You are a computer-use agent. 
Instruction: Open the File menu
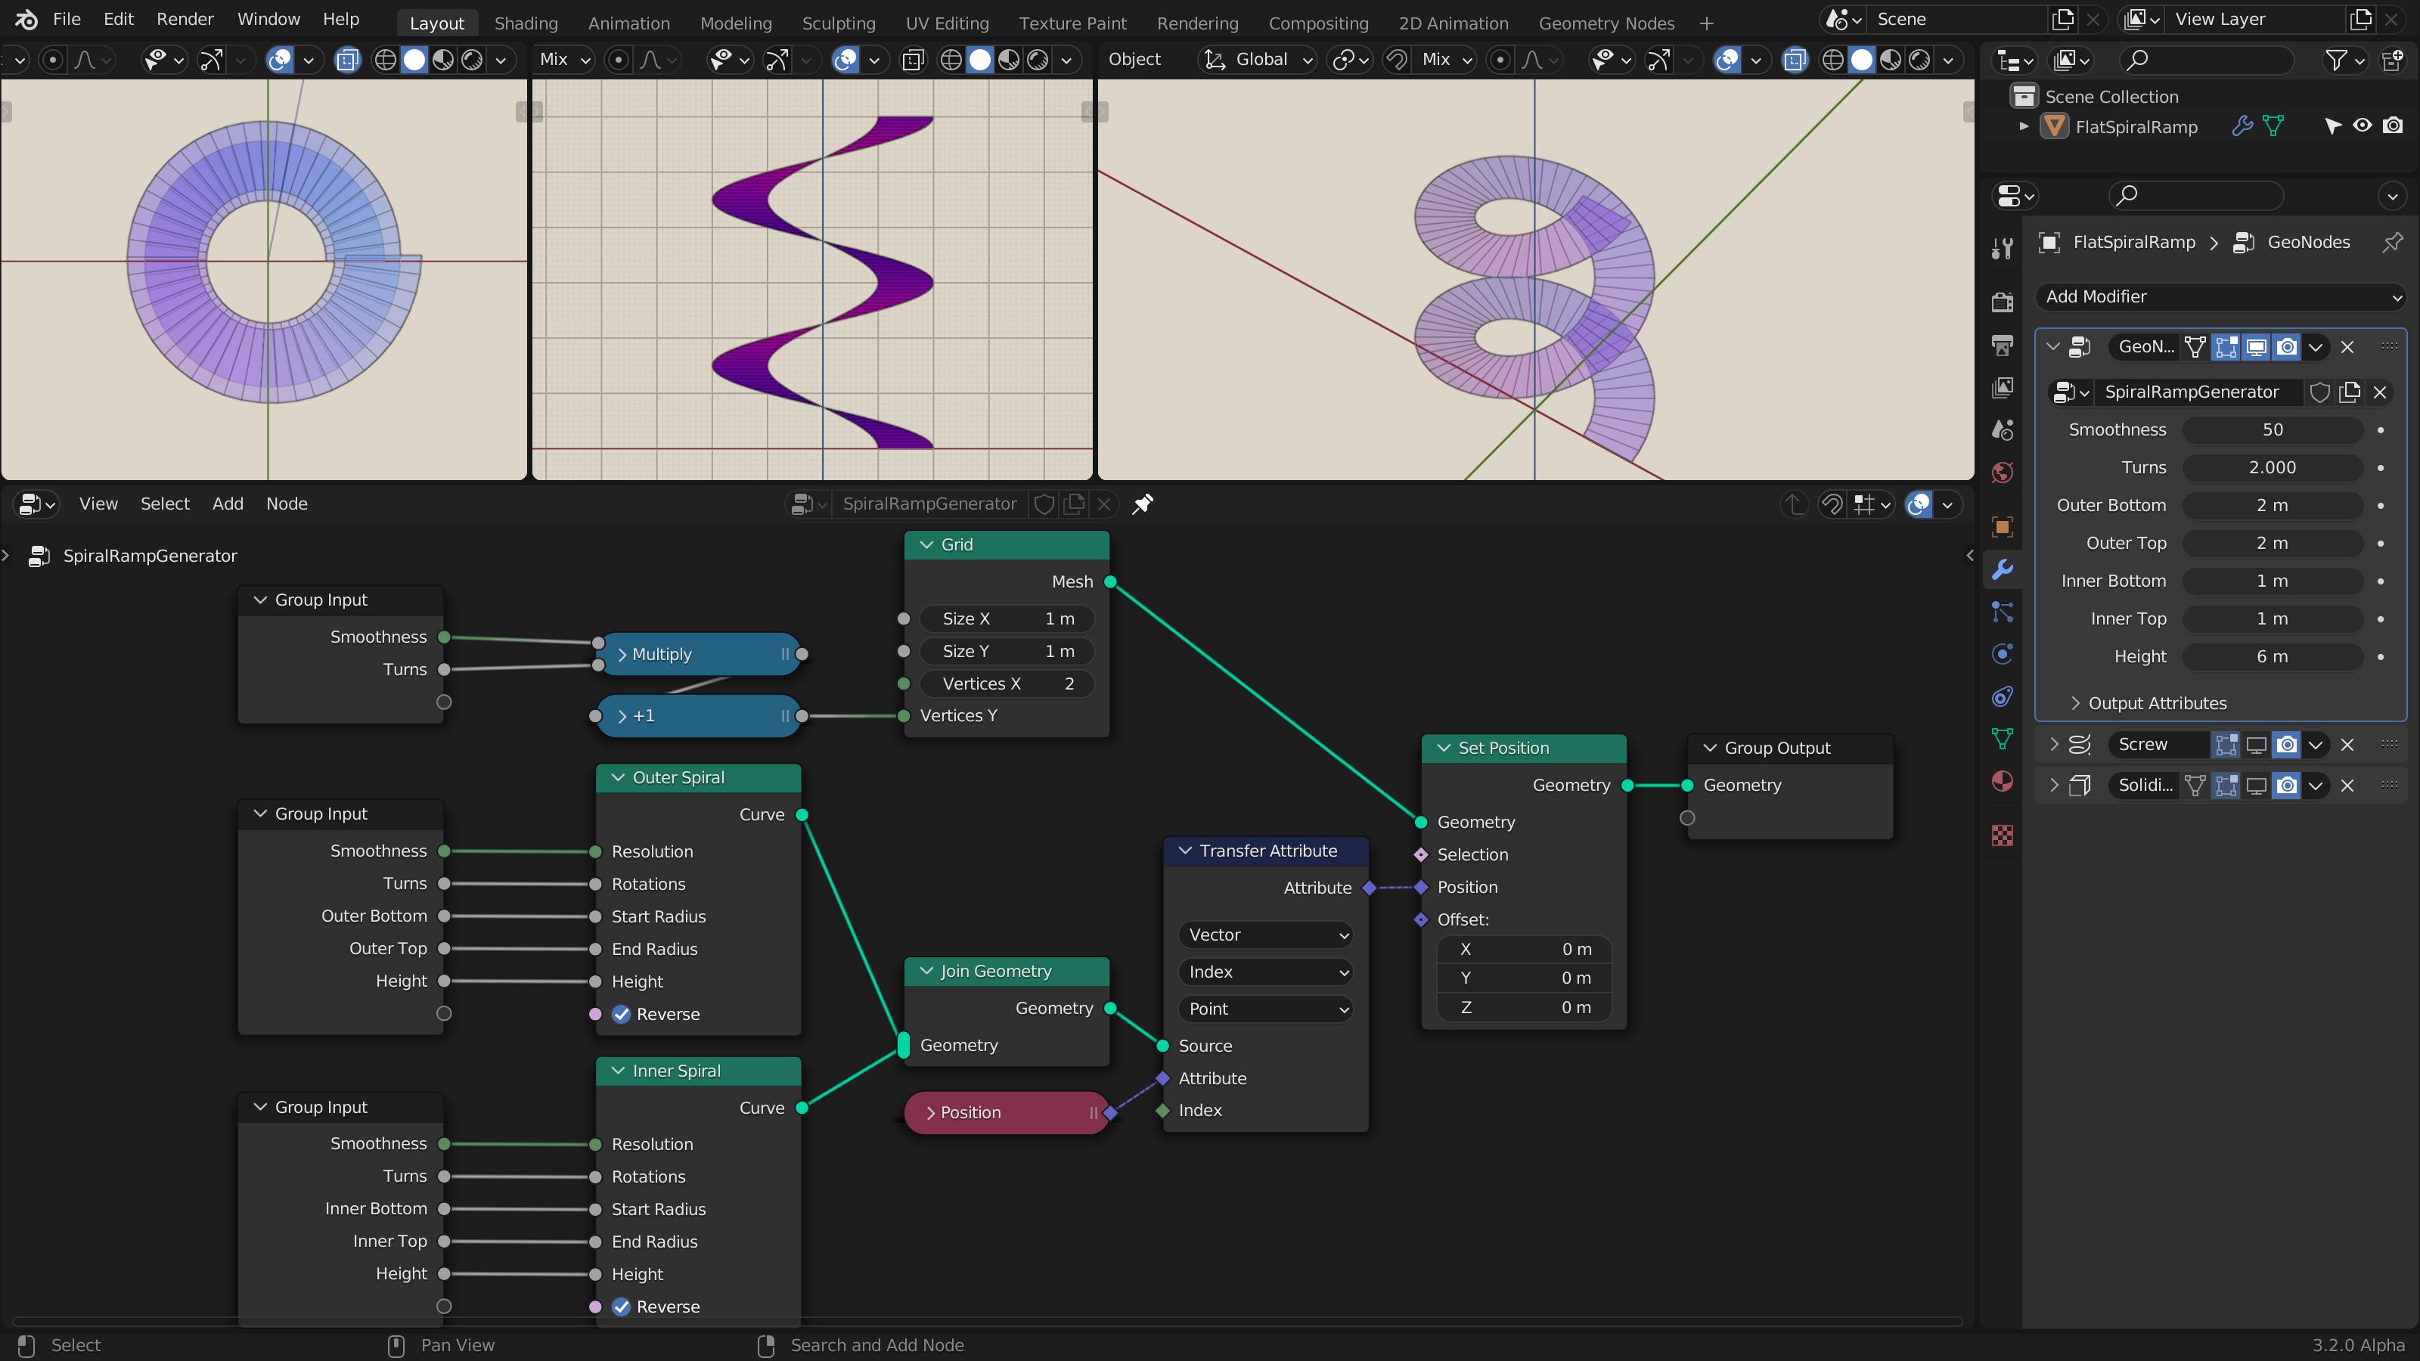point(66,20)
